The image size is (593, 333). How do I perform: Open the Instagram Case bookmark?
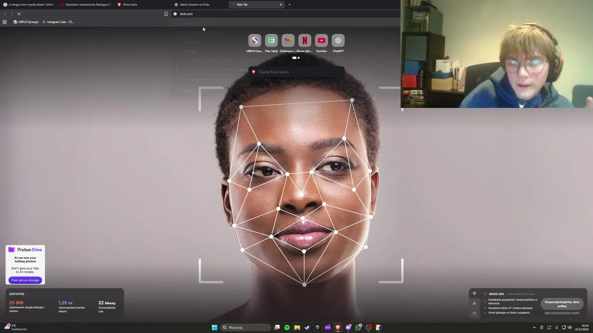pyautogui.click(x=58, y=22)
